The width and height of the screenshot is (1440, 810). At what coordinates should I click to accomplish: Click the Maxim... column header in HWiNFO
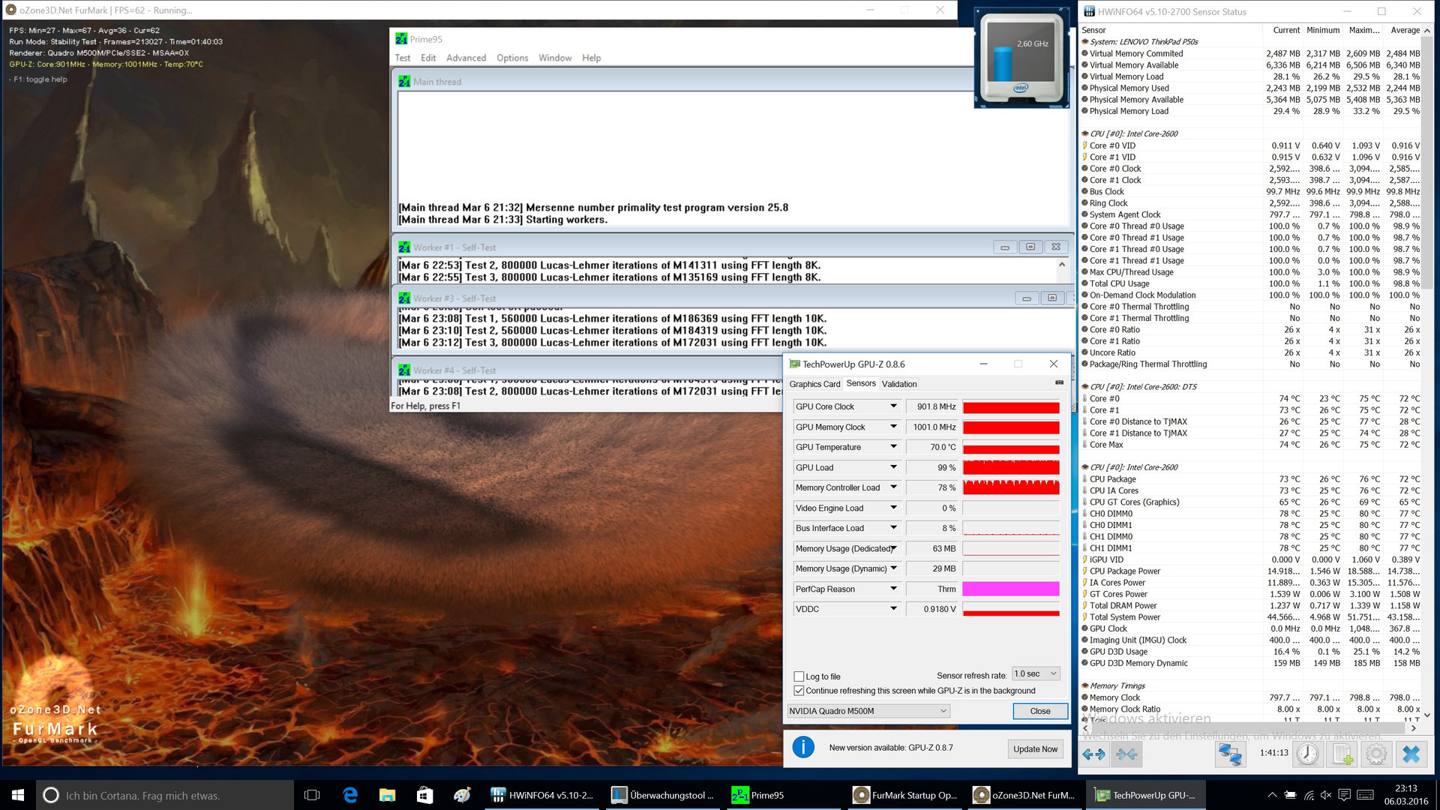(x=1363, y=30)
